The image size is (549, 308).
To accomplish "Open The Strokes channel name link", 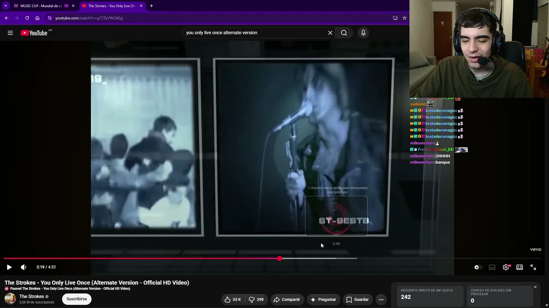I will [x=32, y=296].
